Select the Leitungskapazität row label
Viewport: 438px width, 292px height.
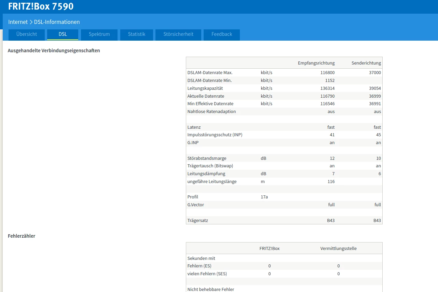[205, 88]
